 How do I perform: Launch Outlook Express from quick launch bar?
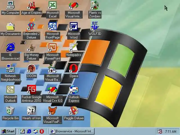point(35,131)
